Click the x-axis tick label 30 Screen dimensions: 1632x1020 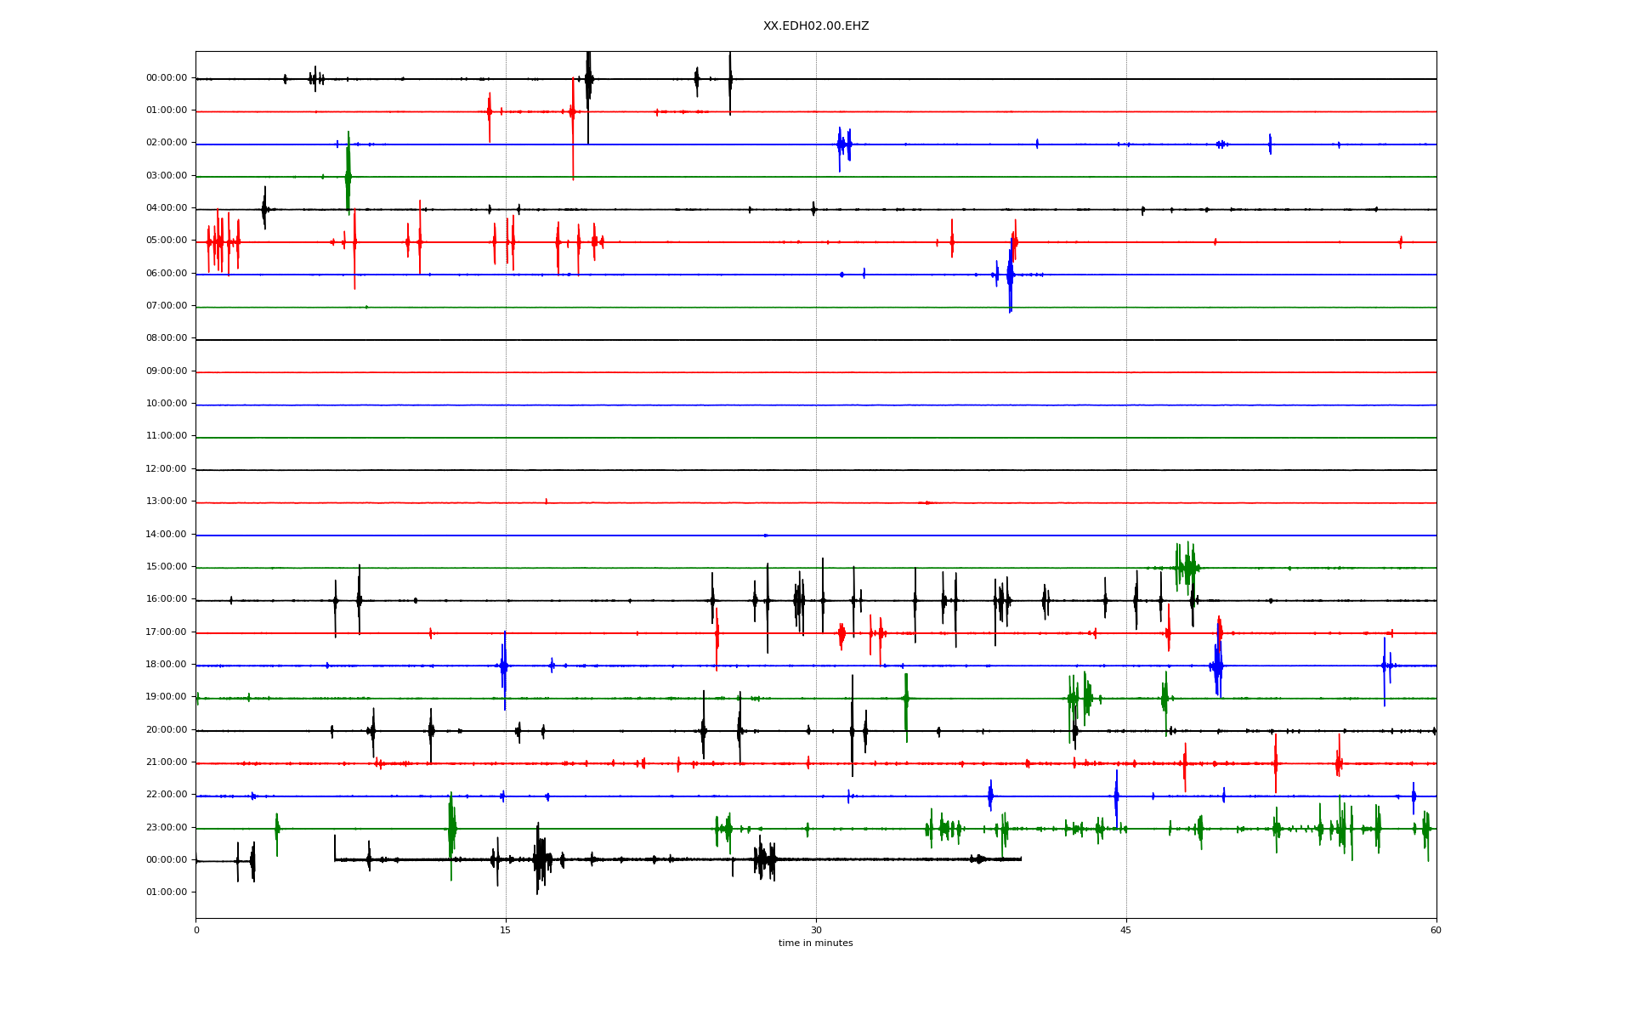tap(816, 930)
